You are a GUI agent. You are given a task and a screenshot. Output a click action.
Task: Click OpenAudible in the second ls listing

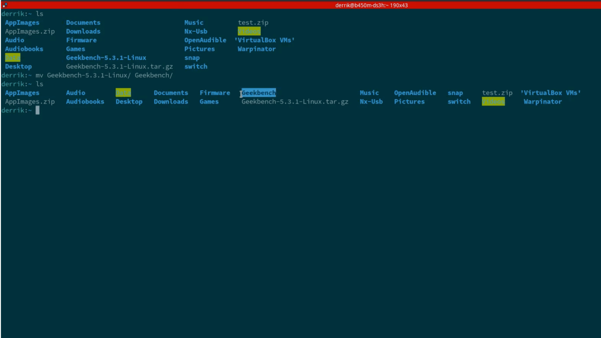(x=415, y=93)
